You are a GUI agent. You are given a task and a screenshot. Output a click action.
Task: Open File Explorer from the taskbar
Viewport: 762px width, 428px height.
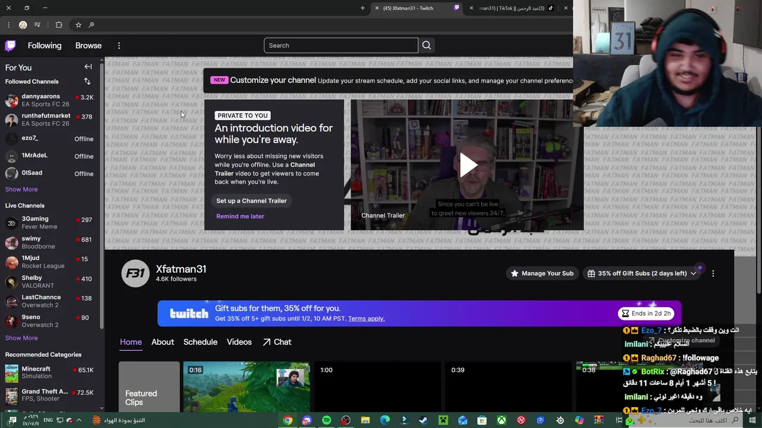click(366, 420)
